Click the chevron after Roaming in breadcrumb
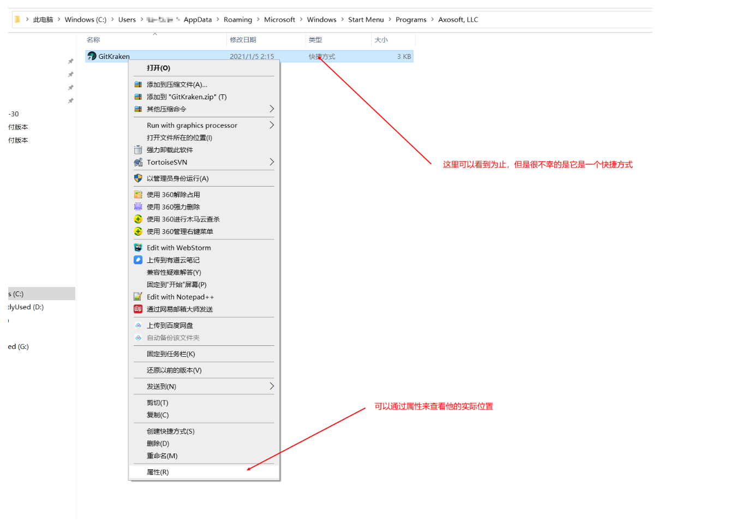 coord(258,19)
